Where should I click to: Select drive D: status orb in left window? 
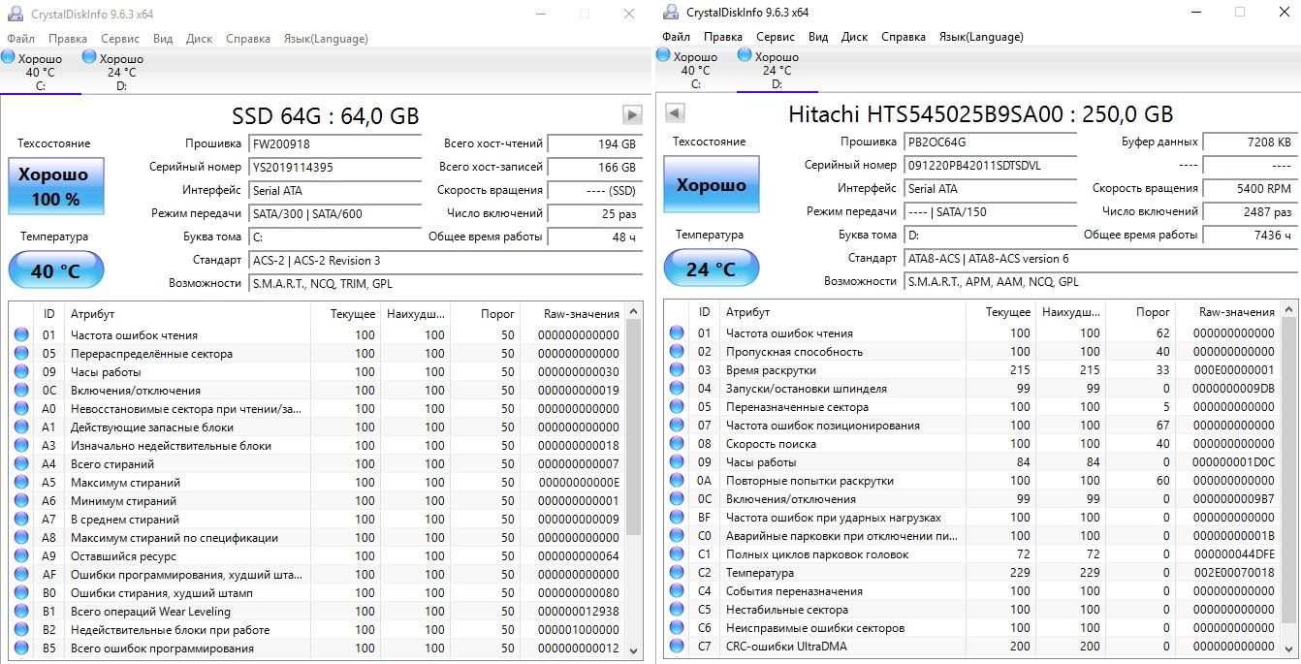[89, 58]
